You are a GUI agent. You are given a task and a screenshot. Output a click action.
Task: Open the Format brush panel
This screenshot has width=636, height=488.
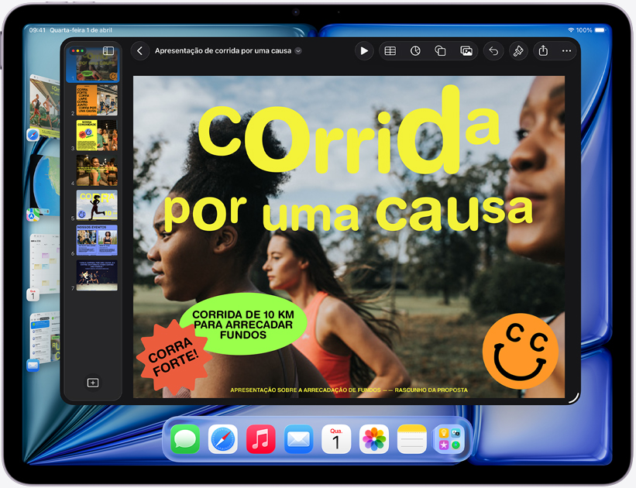517,50
